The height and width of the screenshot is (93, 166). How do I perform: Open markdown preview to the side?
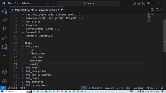152,10
